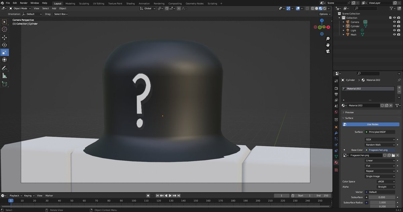Switch to UV Editing workspace tab
Screen dimensions: 403x212
point(99,3)
